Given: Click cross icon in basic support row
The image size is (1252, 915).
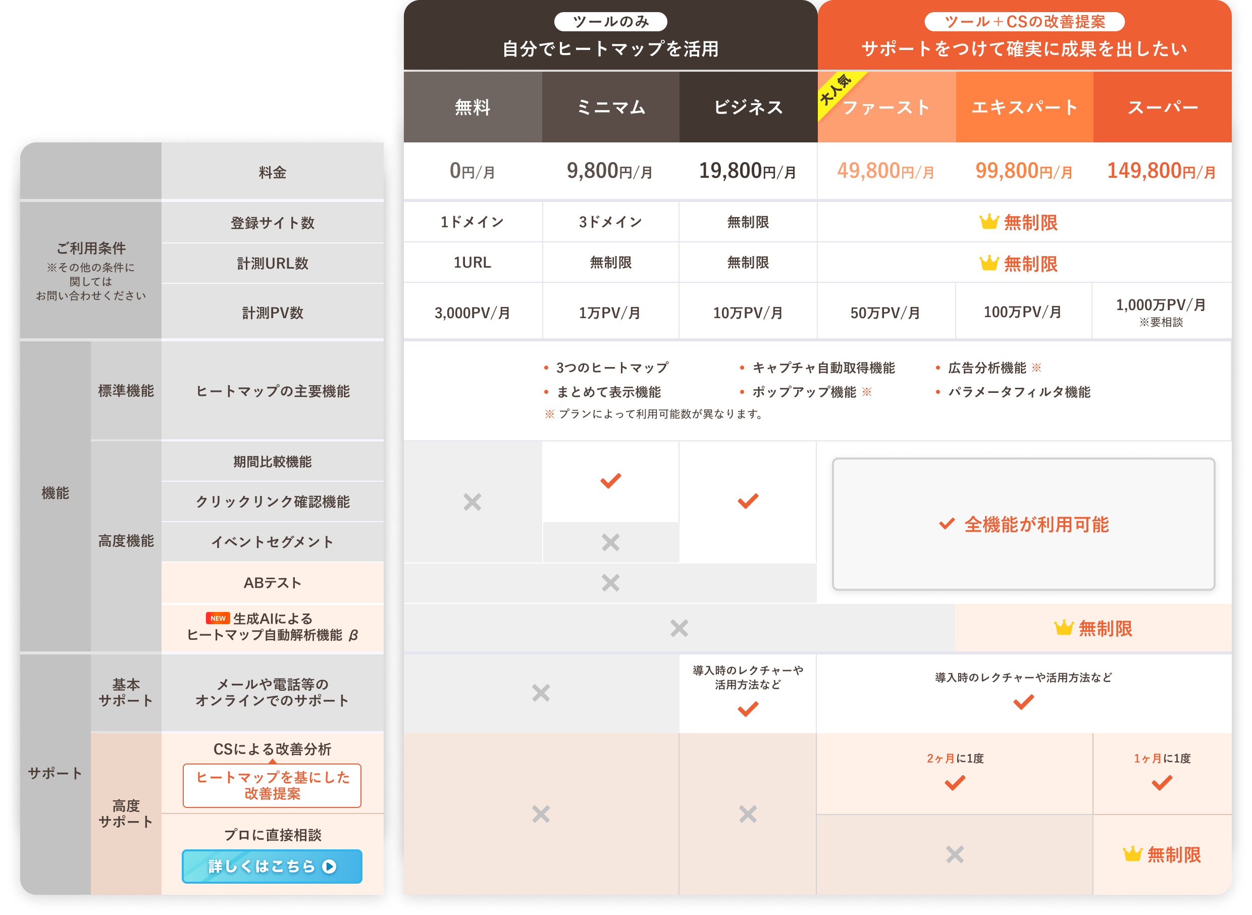Looking at the screenshot, I should (x=541, y=693).
